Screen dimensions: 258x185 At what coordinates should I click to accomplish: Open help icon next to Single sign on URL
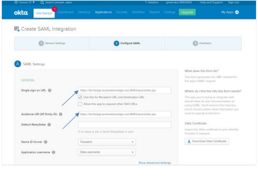tap(49, 90)
